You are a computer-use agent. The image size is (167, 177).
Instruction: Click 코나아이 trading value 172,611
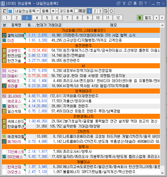pos(56,96)
